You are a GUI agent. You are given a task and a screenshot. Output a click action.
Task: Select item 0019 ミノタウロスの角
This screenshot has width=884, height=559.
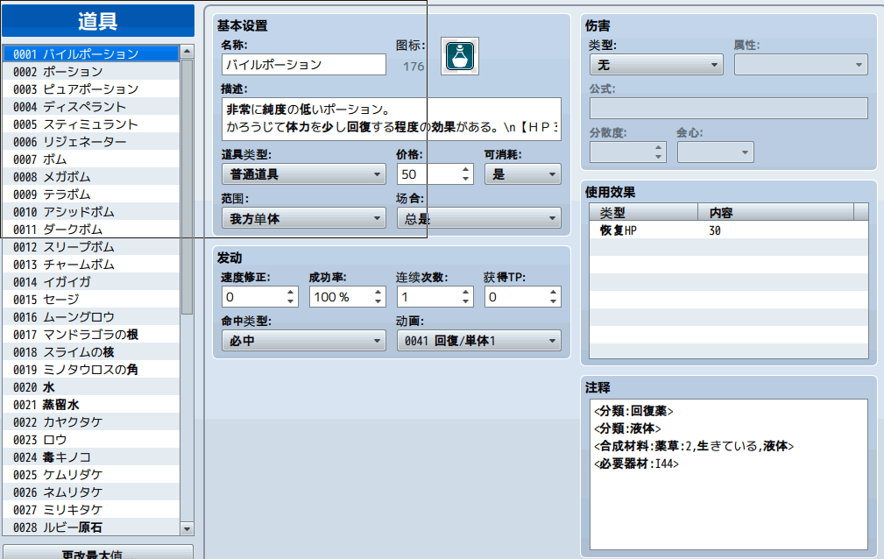pos(91,370)
